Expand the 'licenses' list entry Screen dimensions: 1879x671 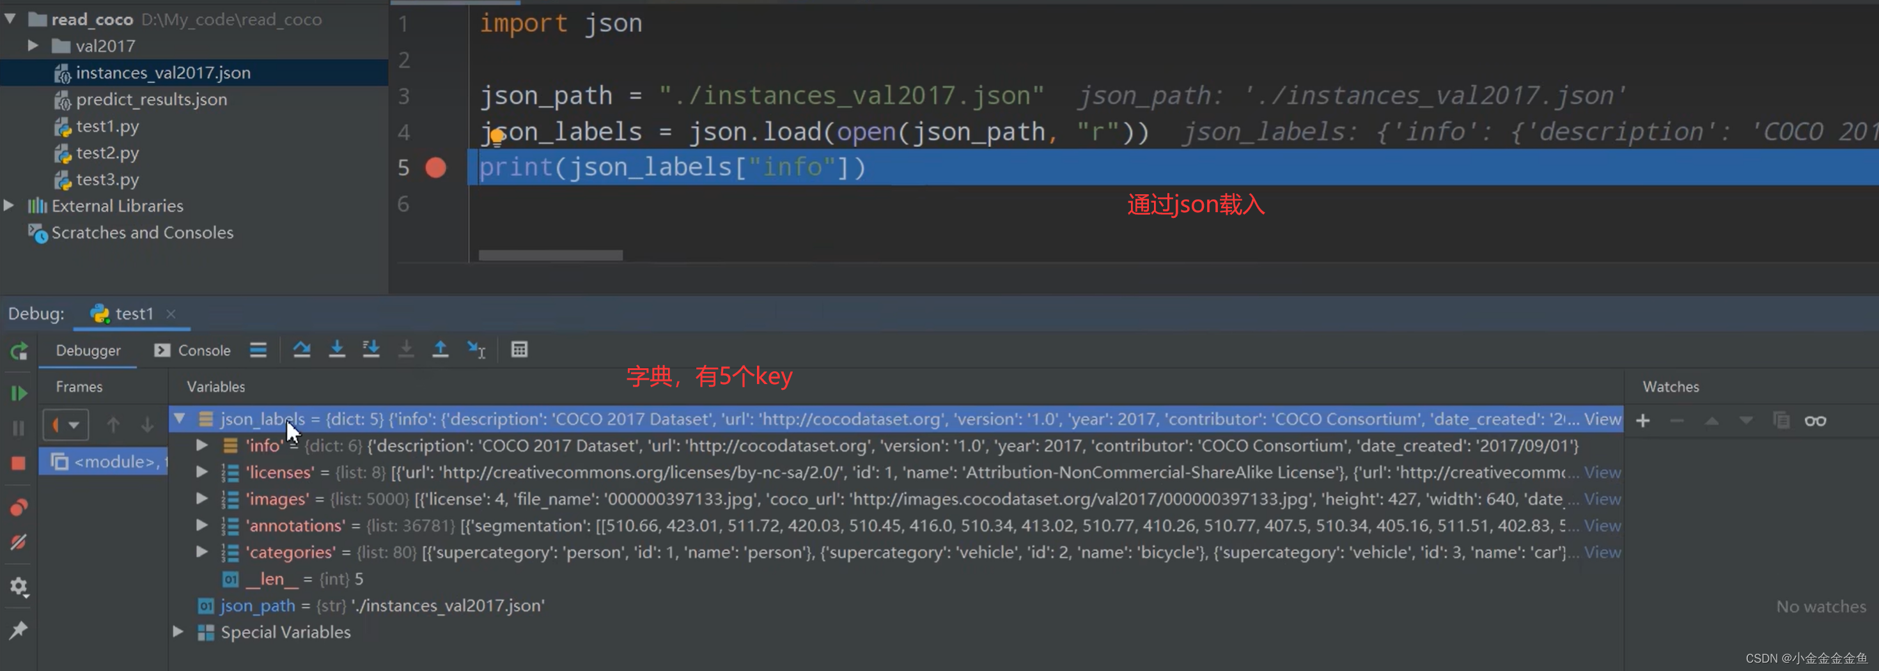(202, 472)
